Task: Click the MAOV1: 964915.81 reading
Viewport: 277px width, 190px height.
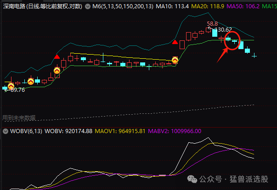Action: pos(120,131)
